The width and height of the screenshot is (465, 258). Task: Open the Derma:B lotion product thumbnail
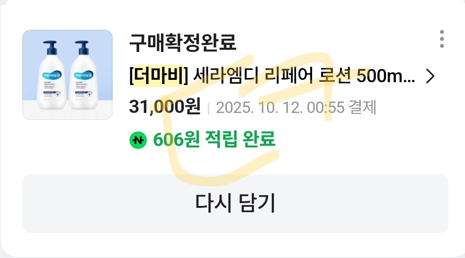[68, 75]
